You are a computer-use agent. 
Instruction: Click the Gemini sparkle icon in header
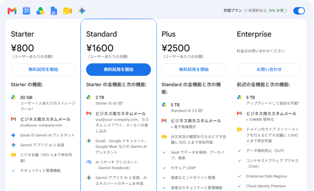click(x=82, y=11)
